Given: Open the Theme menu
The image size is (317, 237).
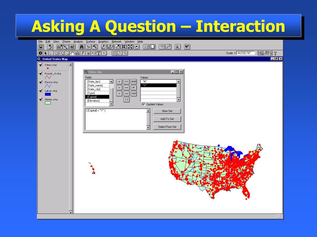Looking at the screenshot, I should pos(66,42).
